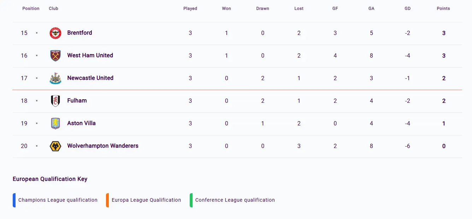Click the Newcastle United magpie crest

(55, 78)
